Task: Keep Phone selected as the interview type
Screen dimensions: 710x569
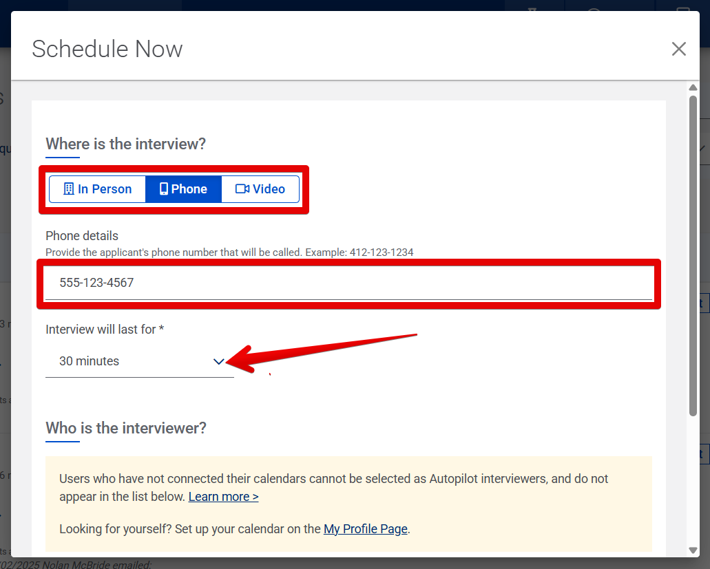Action: click(183, 189)
